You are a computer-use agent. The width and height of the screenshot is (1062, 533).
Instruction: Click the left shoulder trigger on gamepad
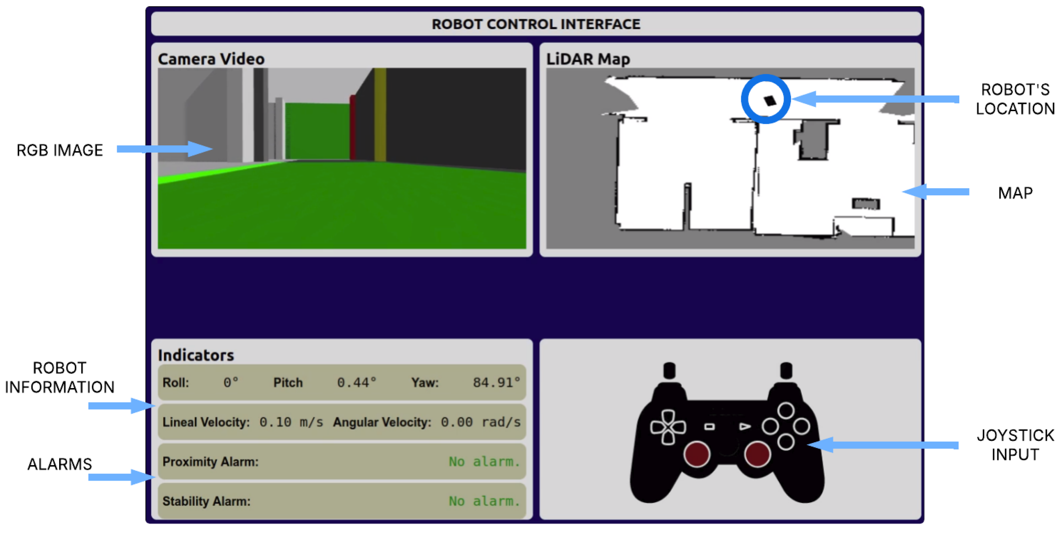coord(669,371)
